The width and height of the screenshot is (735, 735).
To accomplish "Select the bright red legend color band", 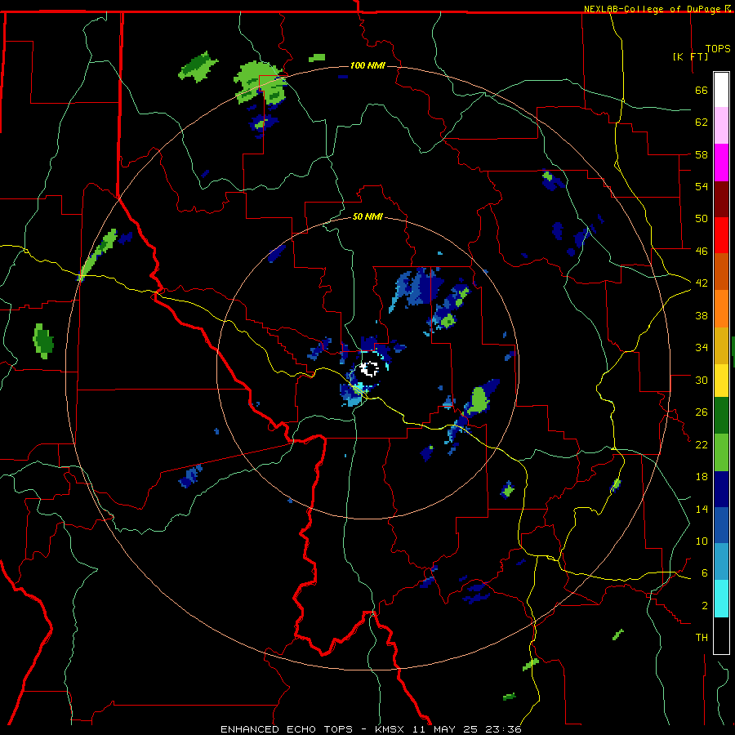I will (x=721, y=235).
